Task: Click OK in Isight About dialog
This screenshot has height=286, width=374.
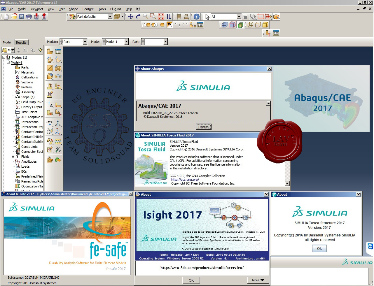Action: pyautogui.click(x=191, y=280)
